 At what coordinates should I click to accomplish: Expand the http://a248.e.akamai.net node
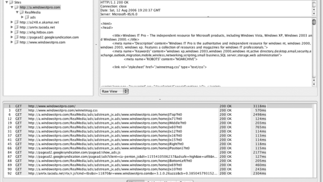12,22
